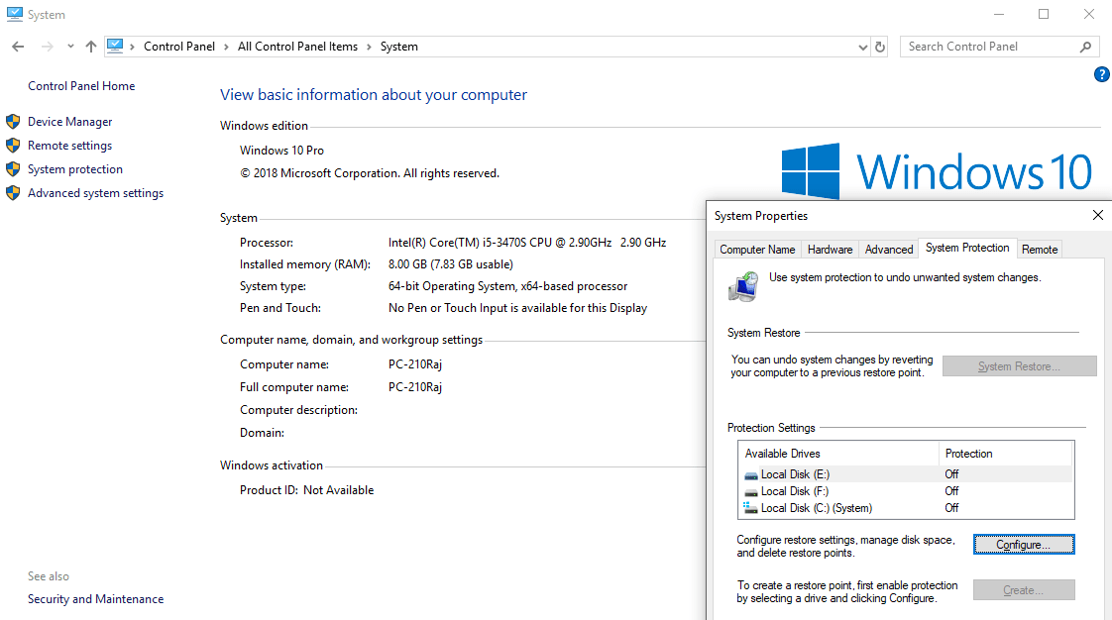Open the blue help question mark icon

click(1101, 74)
